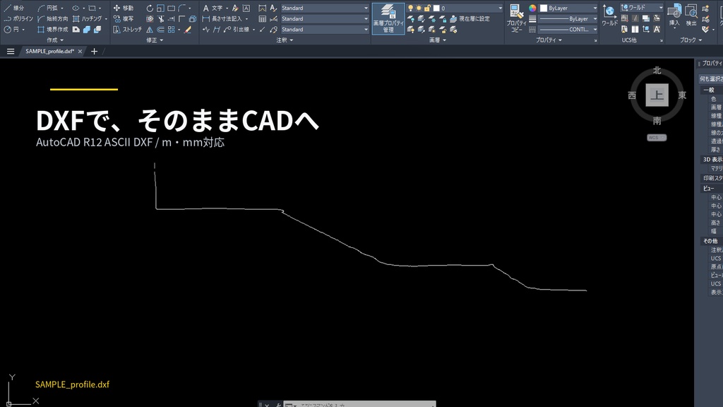The width and height of the screenshot is (723, 407).
Task: Select the ポリライン (Polyline) tool
Action: [18, 18]
